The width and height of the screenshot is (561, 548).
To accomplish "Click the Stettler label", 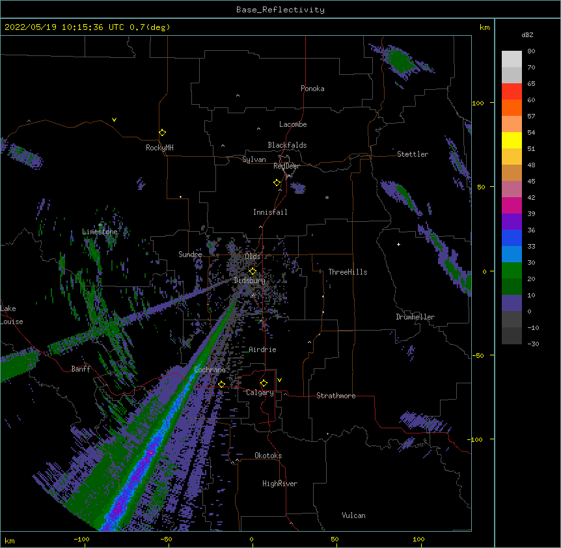I will 413,154.
